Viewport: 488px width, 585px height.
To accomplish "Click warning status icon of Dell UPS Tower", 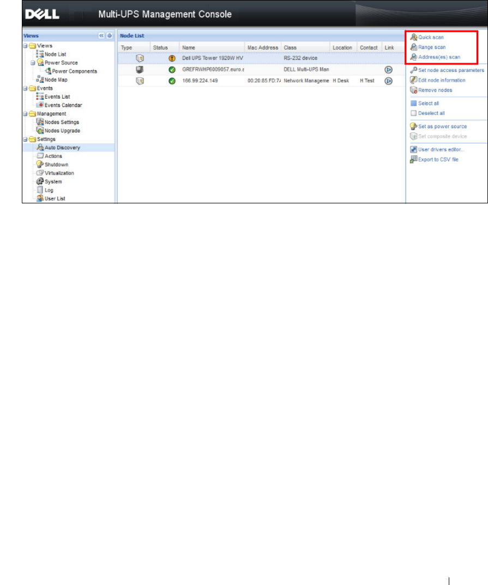I will 172,58.
